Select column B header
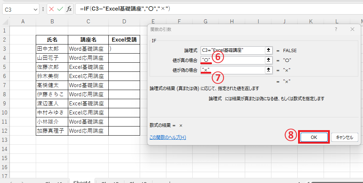 pos(52,22)
